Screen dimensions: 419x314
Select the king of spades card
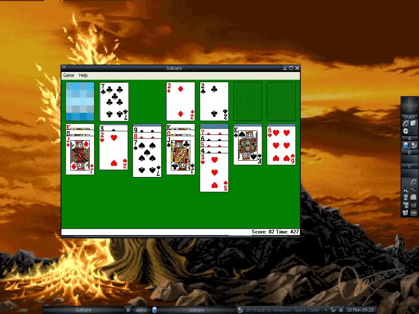tap(248, 146)
